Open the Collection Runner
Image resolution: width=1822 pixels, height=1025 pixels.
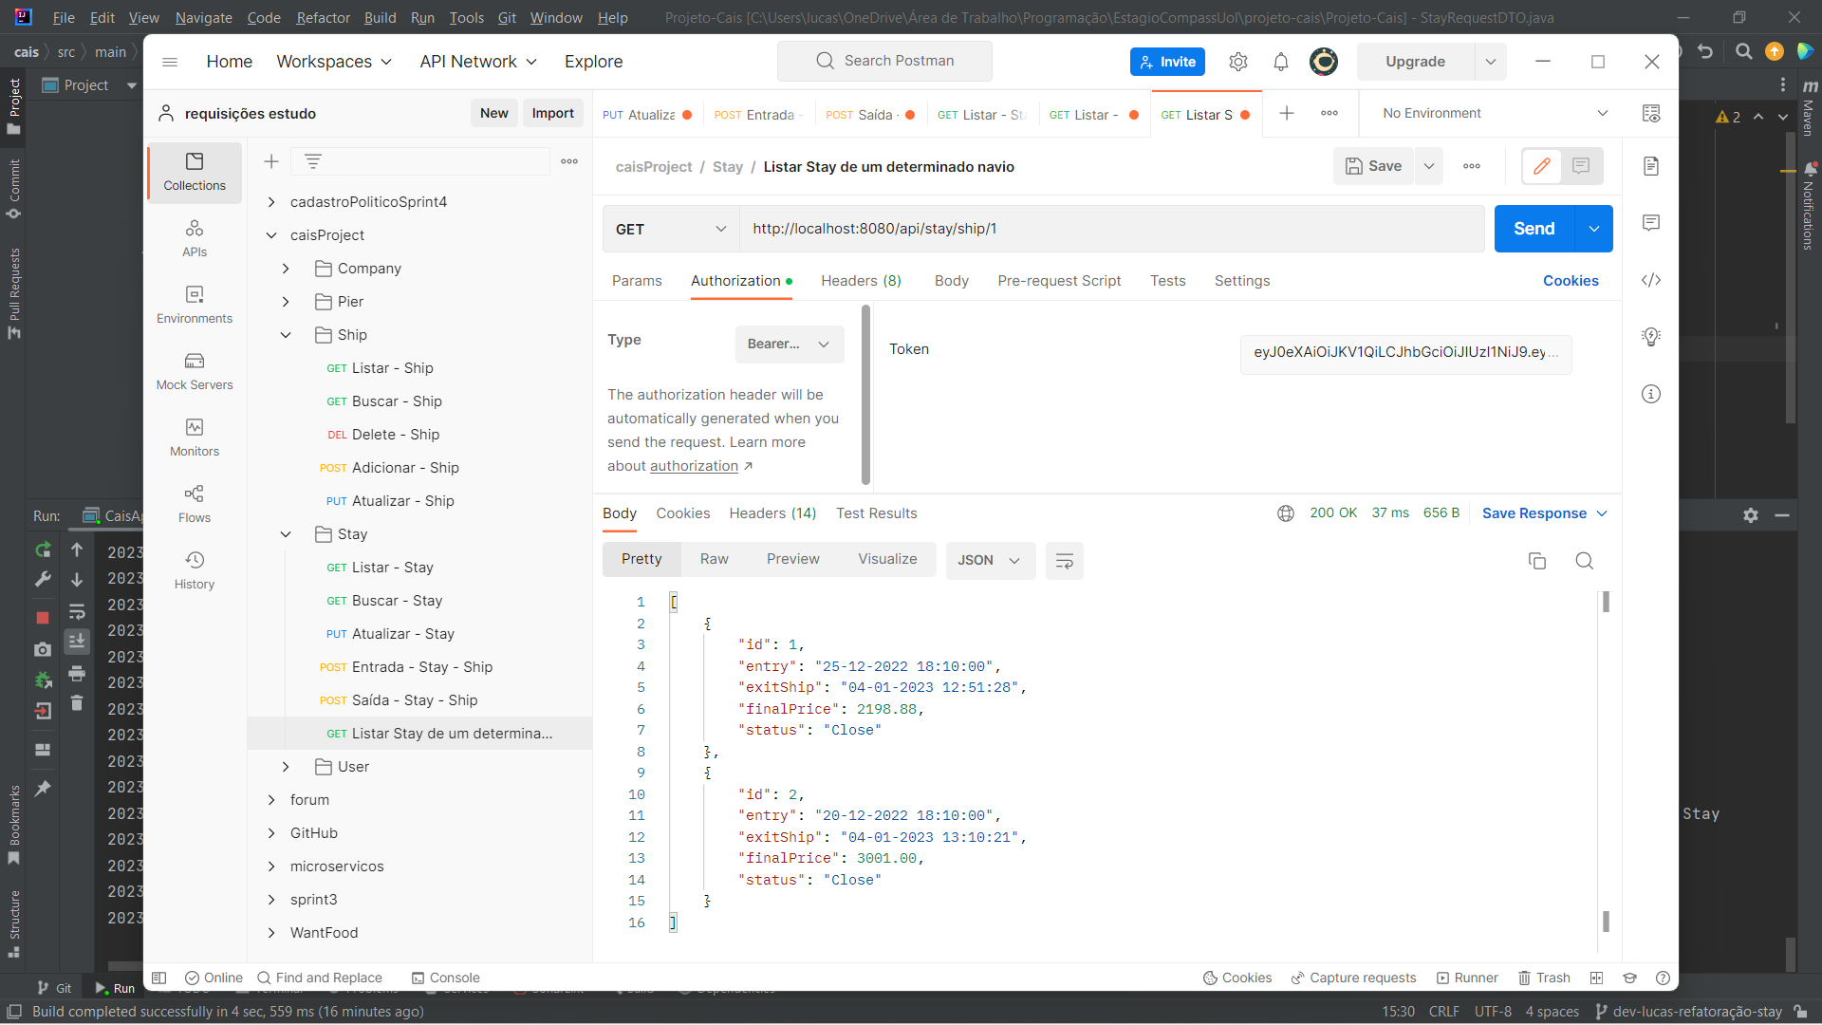click(x=1467, y=978)
